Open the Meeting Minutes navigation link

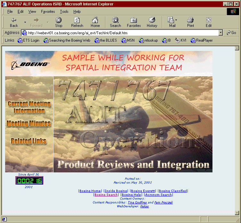(x=29, y=123)
